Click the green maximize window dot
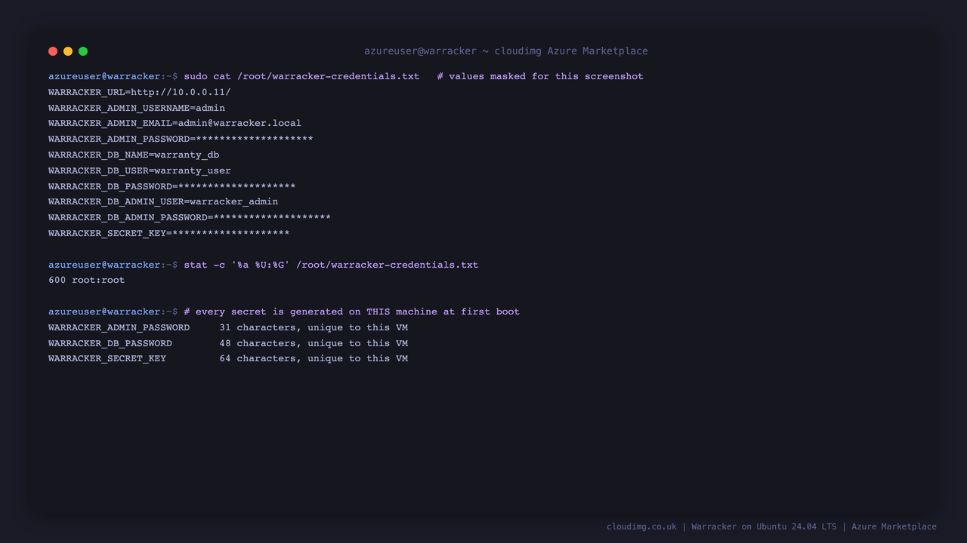This screenshot has height=543, width=967. (x=83, y=51)
